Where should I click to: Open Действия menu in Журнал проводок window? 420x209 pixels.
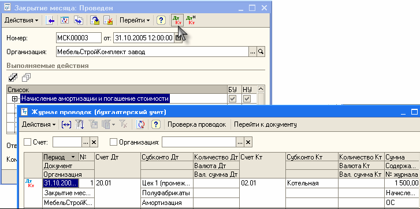(x=39, y=125)
